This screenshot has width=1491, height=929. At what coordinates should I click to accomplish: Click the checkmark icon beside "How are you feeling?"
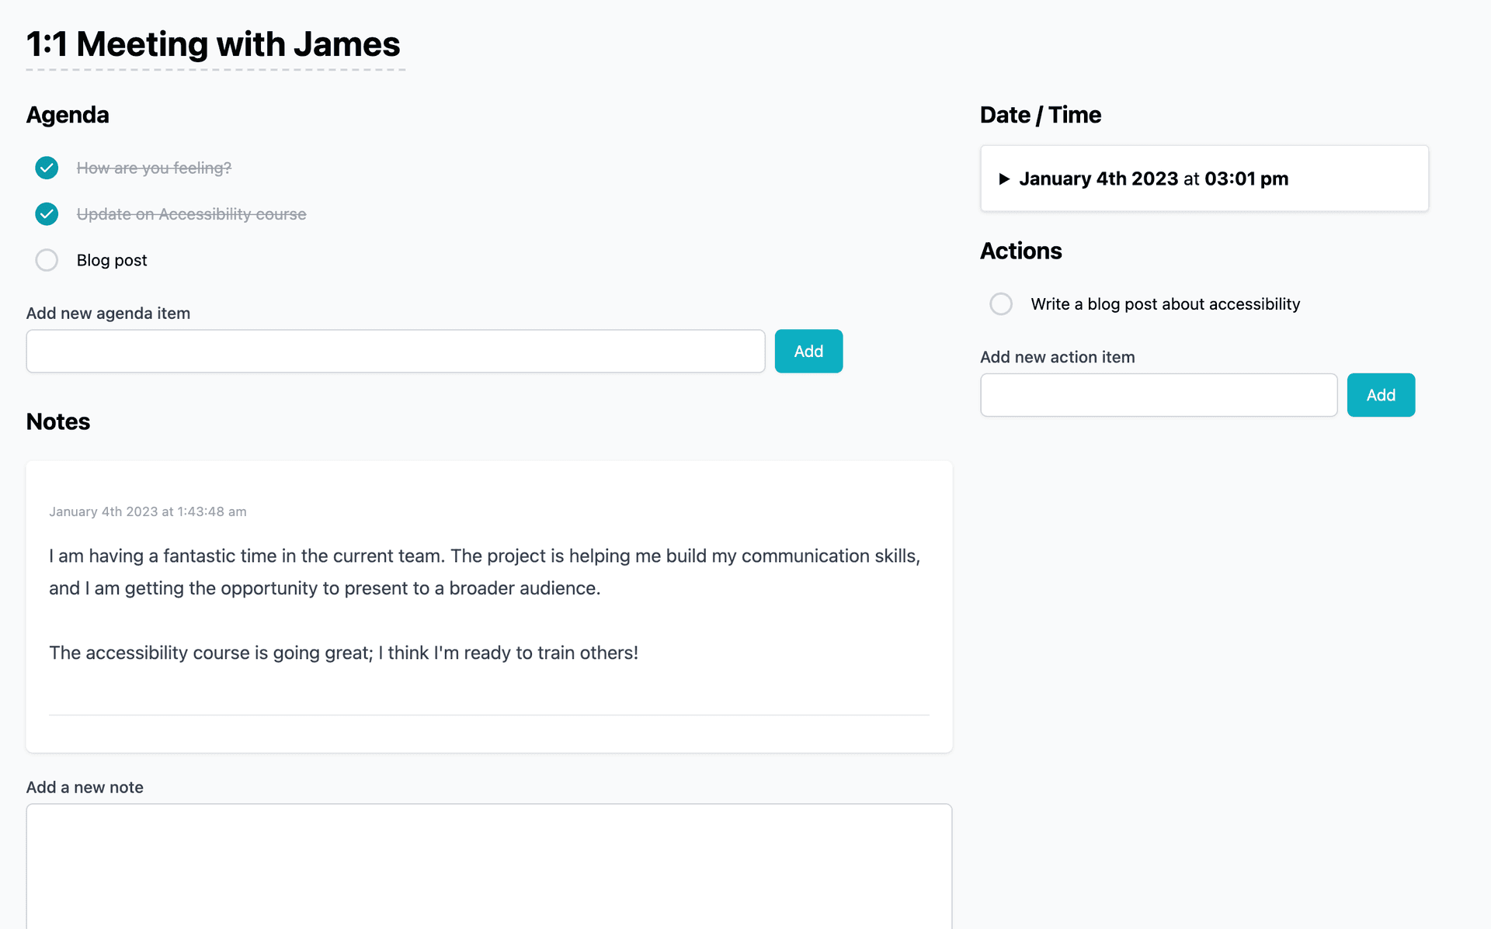pyautogui.click(x=47, y=168)
